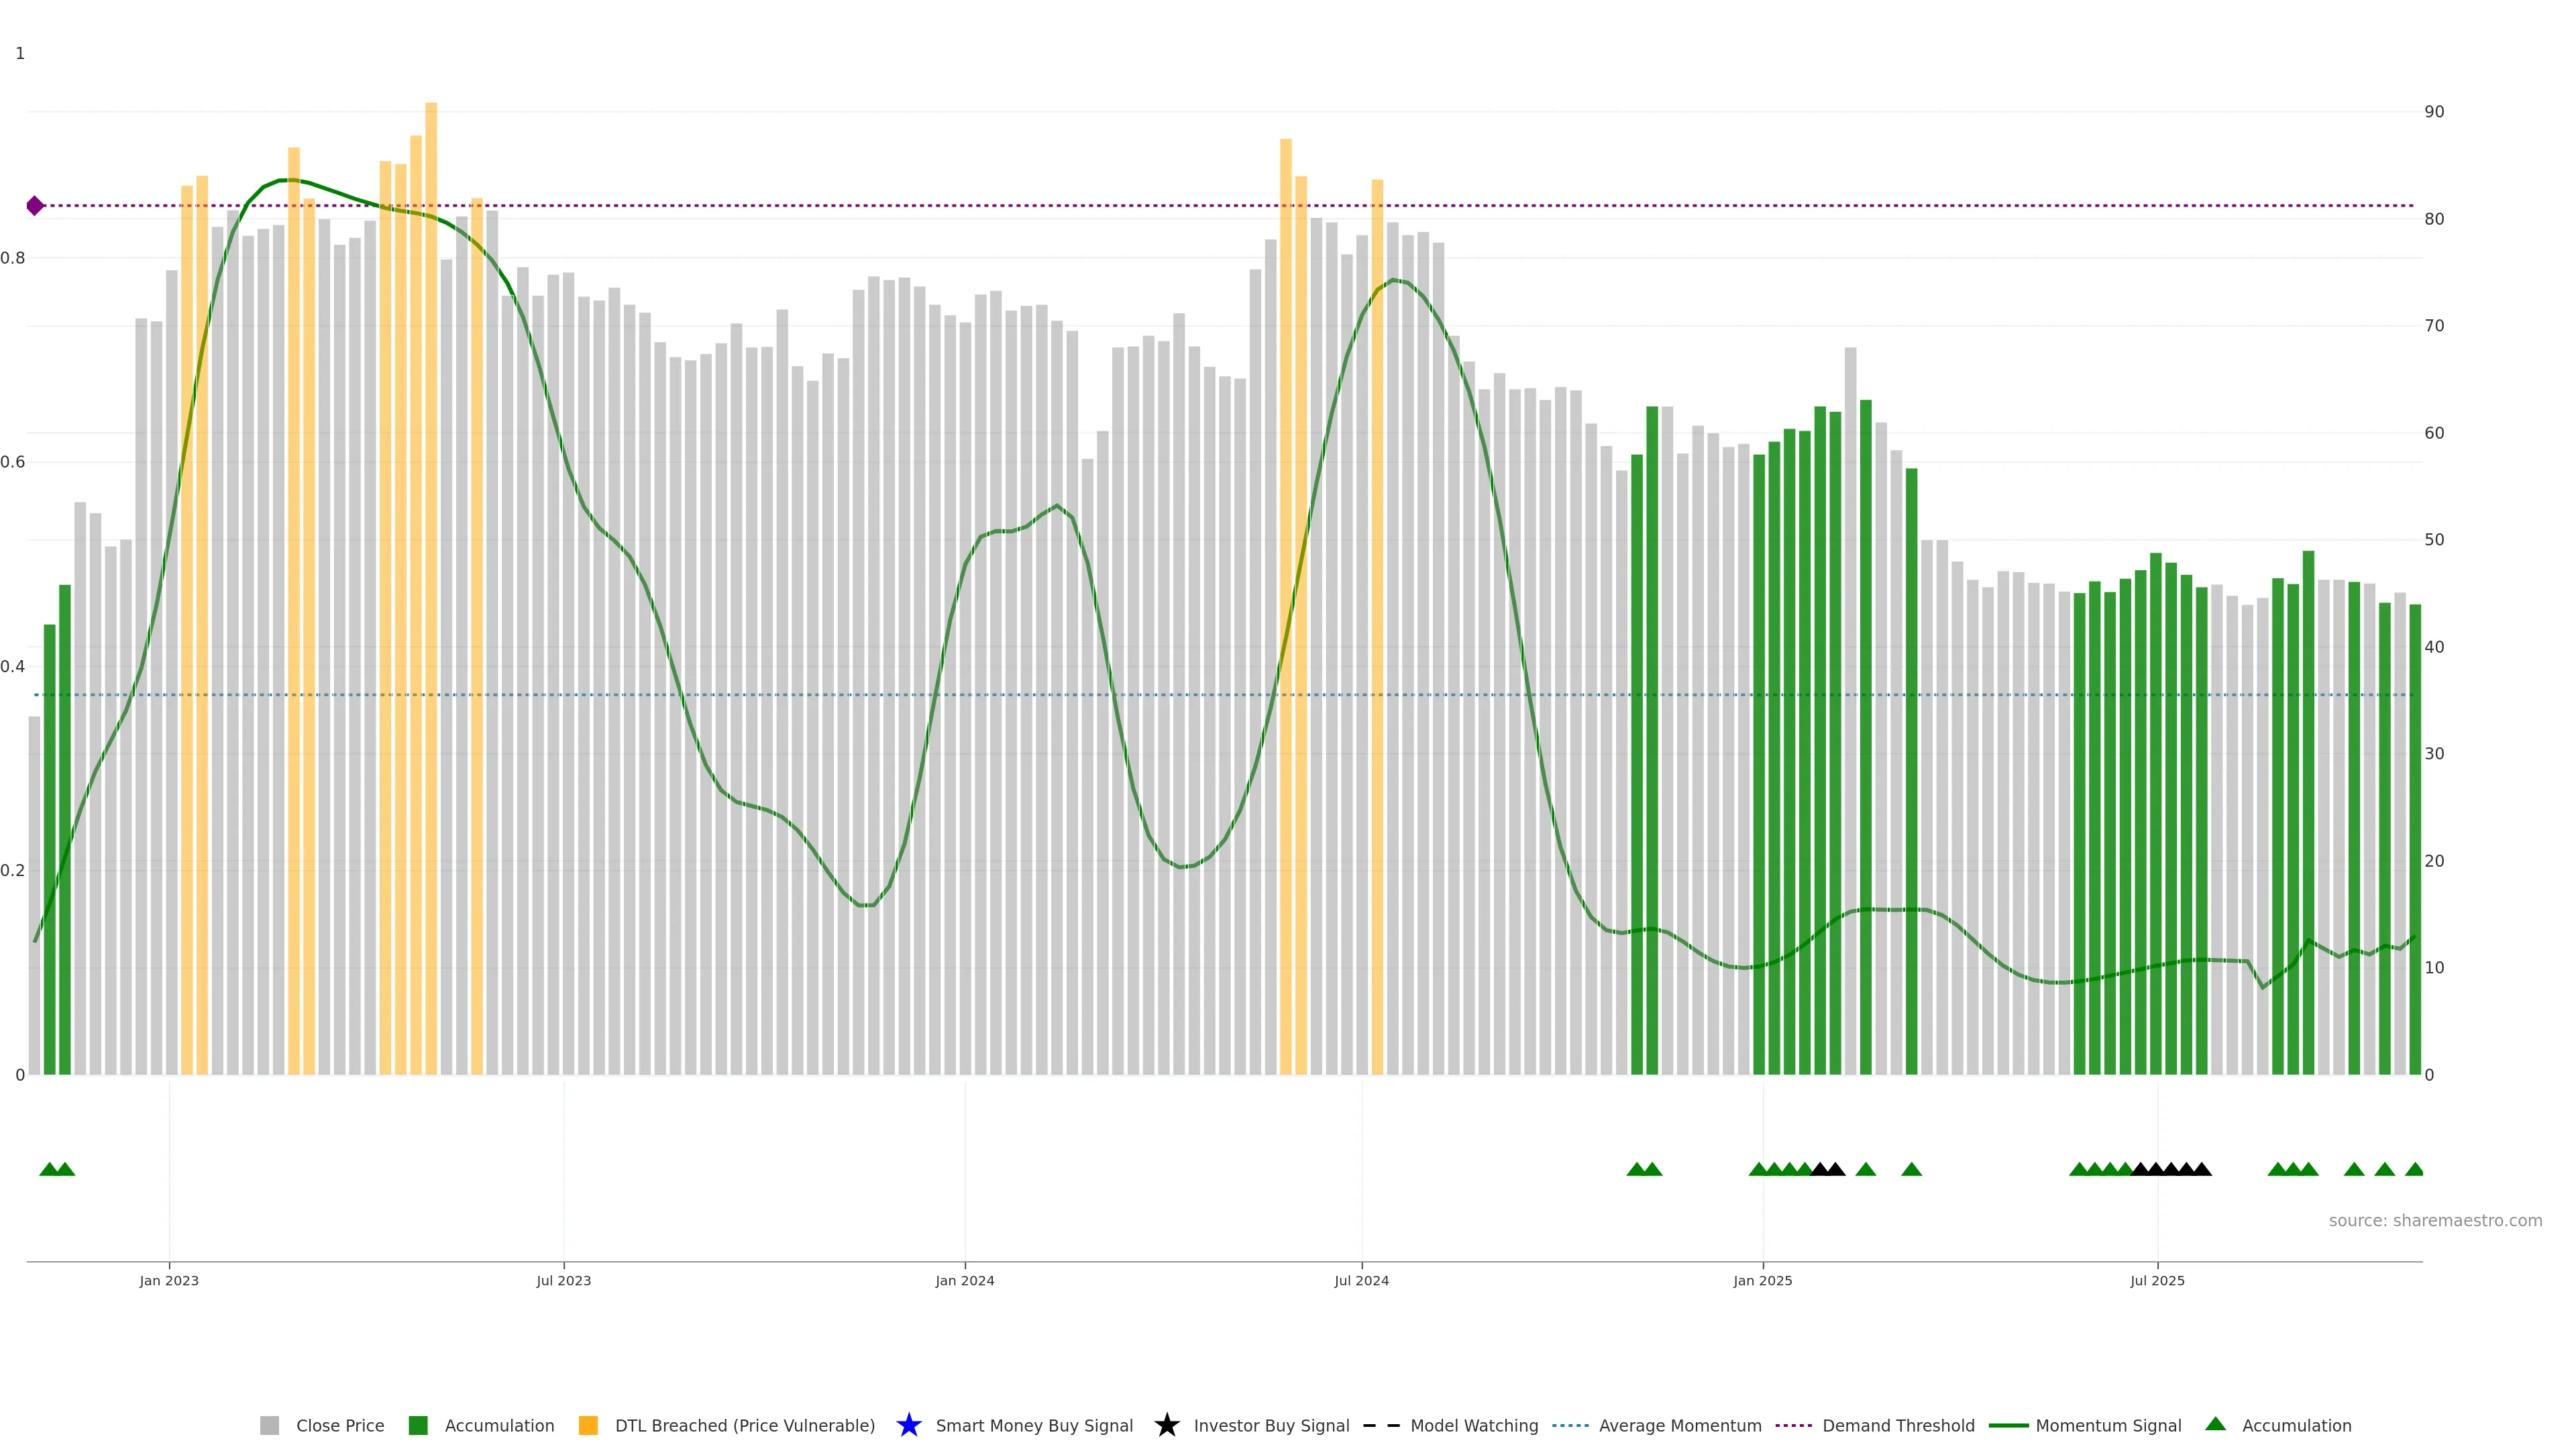This screenshot has width=2576, height=1449.
Task: Click the Investor Buy Signal legend label
Action: point(1271,1425)
